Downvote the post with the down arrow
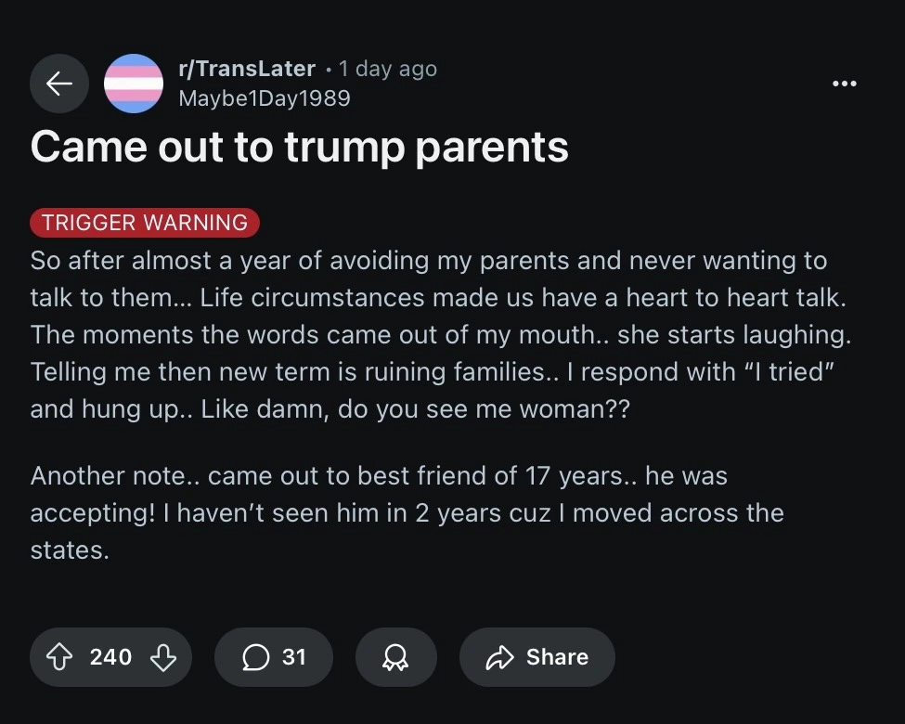905x724 pixels. click(162, 657)
